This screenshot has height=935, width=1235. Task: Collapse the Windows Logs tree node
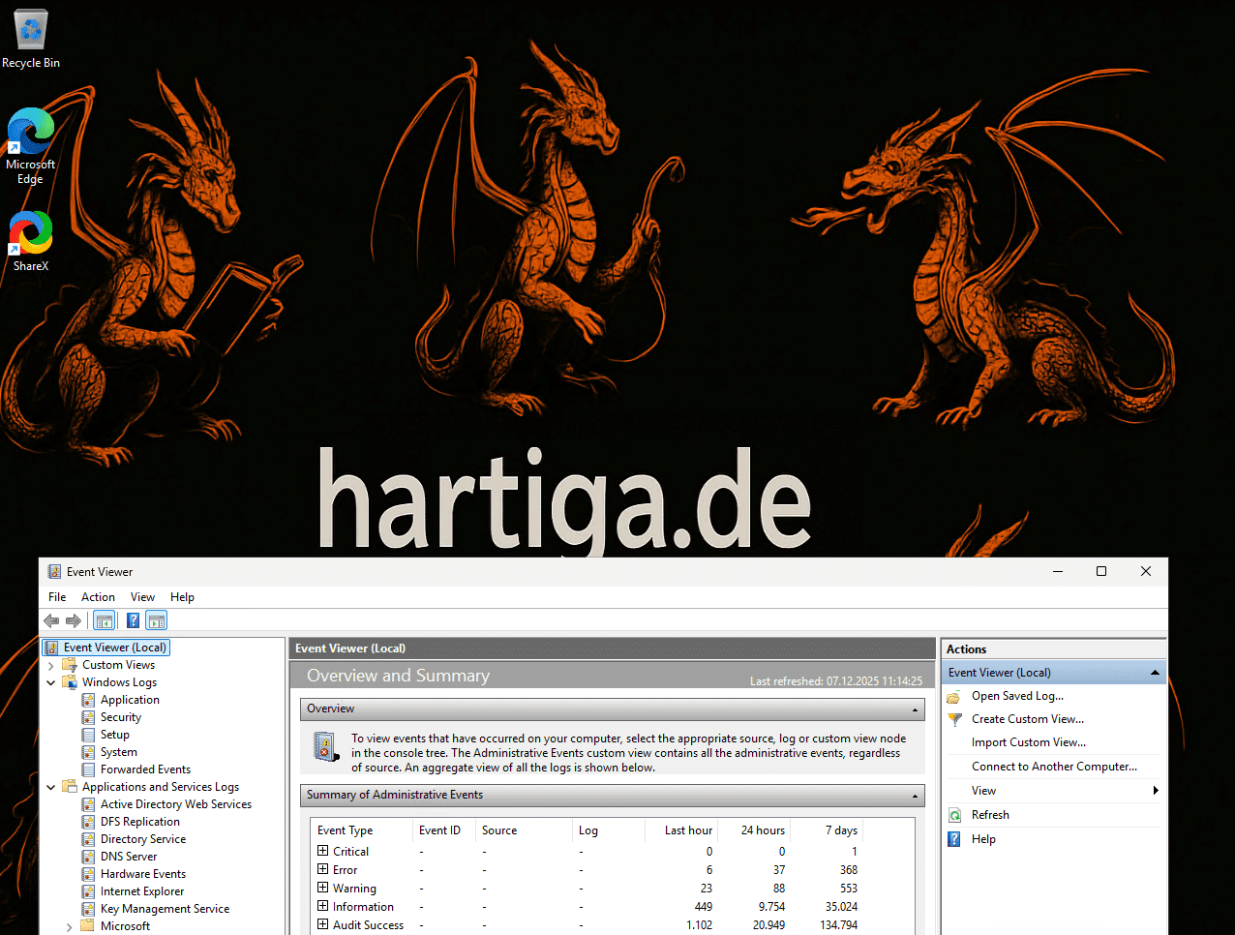click(x=51, y=681)
